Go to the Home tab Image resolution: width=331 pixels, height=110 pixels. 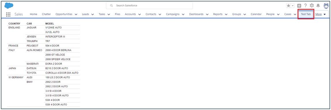pyautogui.click(x=33, y=14)
